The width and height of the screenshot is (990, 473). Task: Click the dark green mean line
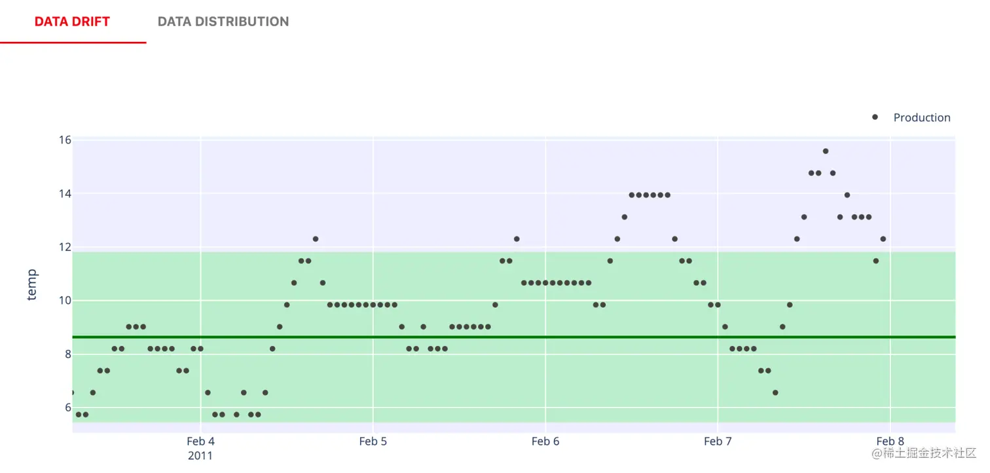pos(458,337)
